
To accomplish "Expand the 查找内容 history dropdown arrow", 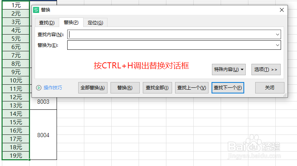I will click(278, 35).
